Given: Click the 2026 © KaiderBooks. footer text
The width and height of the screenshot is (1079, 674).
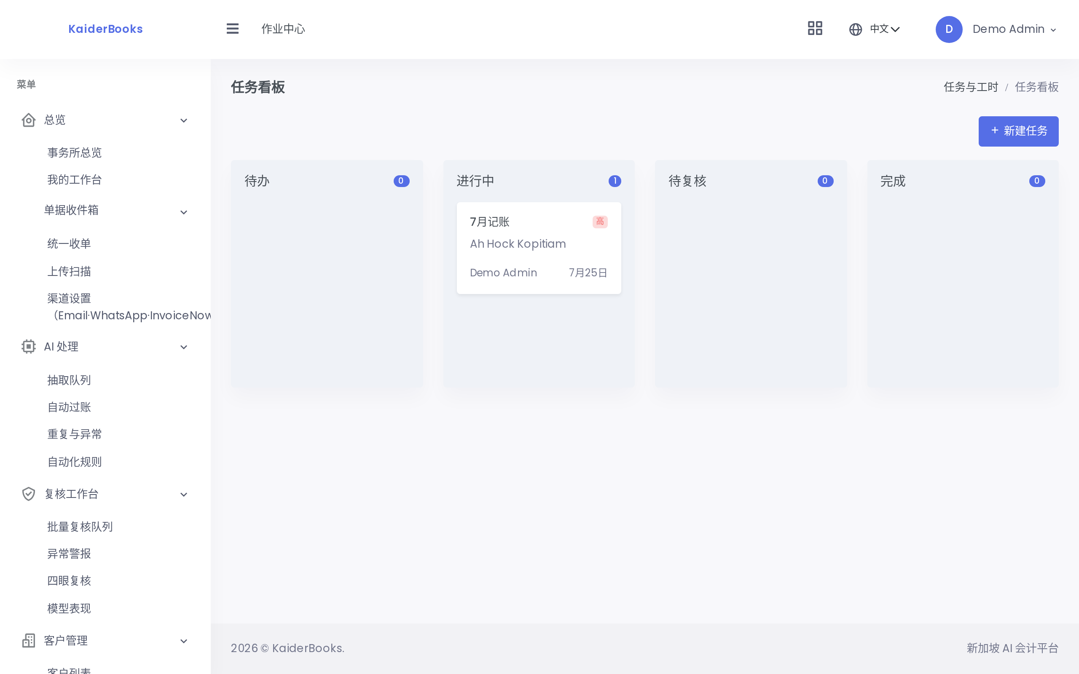Looking at the screenshot, I should click(x=287, y=648).
